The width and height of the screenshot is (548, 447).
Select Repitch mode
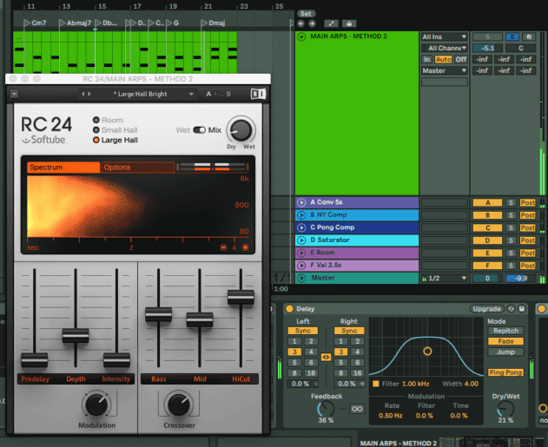coord(505,331)
